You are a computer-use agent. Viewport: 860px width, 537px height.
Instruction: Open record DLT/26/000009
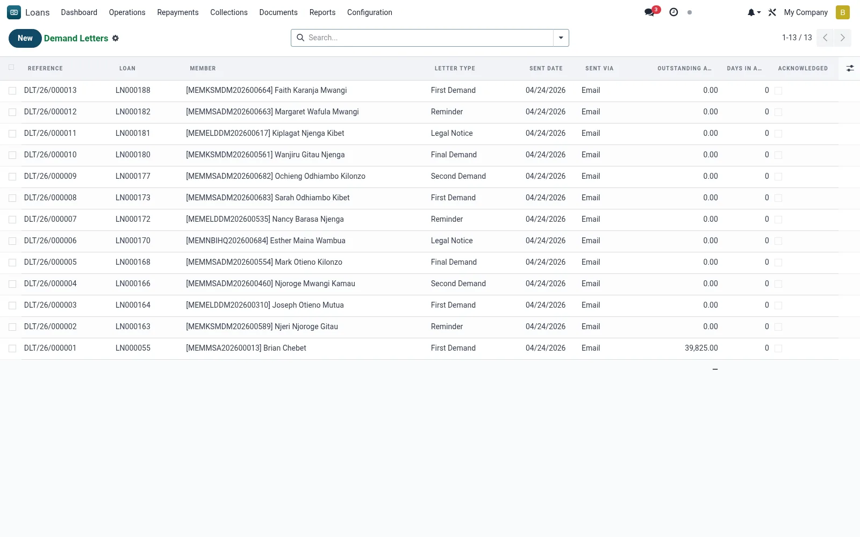pos(51,176)
